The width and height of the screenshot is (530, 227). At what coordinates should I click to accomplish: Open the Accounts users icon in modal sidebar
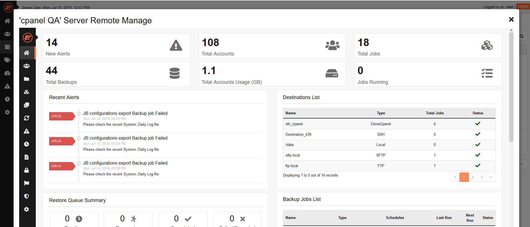[x=27, y=66]
